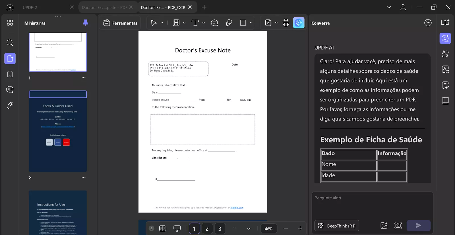Open the thumbnails grid view icon in left sidebar
This screenshot has width=455, height=235.
pyautogui.click(x=10, y=23)
